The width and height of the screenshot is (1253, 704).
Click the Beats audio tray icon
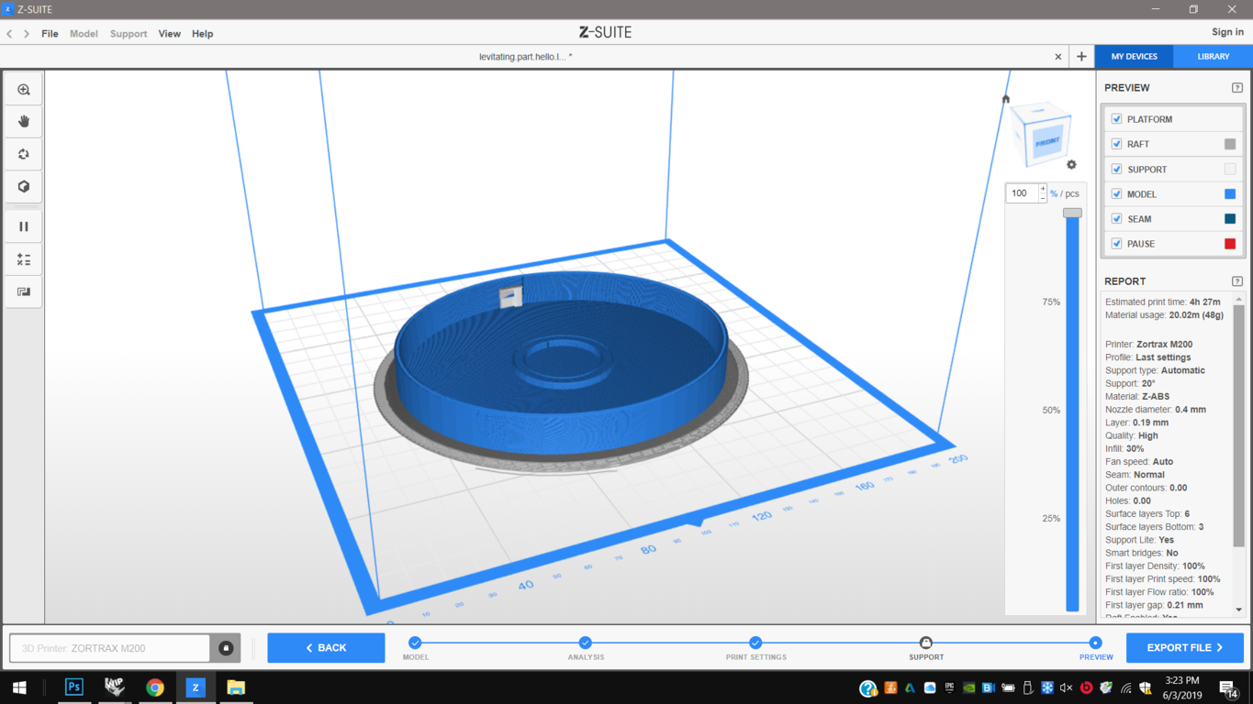tap(1087, 687)
